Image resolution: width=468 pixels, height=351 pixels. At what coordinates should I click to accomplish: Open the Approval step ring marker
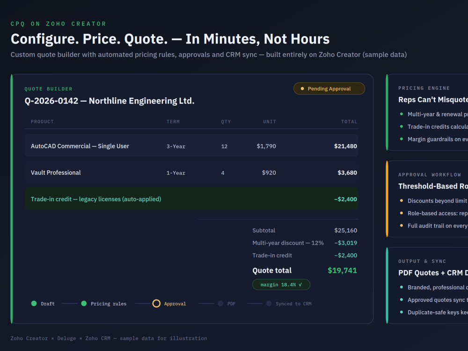[x=156, y=304]
